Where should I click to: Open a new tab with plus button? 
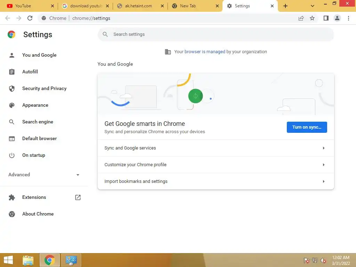[x=285, y=6]
